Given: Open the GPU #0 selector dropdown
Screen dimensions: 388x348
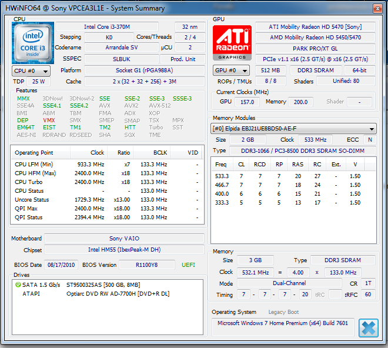Looking at the screenshot, I should [x=231, y=71].
